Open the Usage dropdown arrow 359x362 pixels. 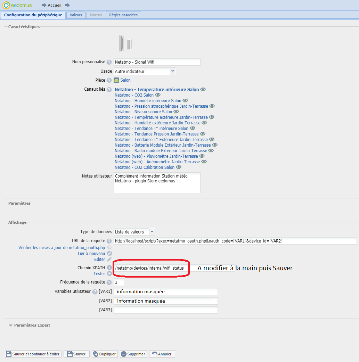[173, 71]
